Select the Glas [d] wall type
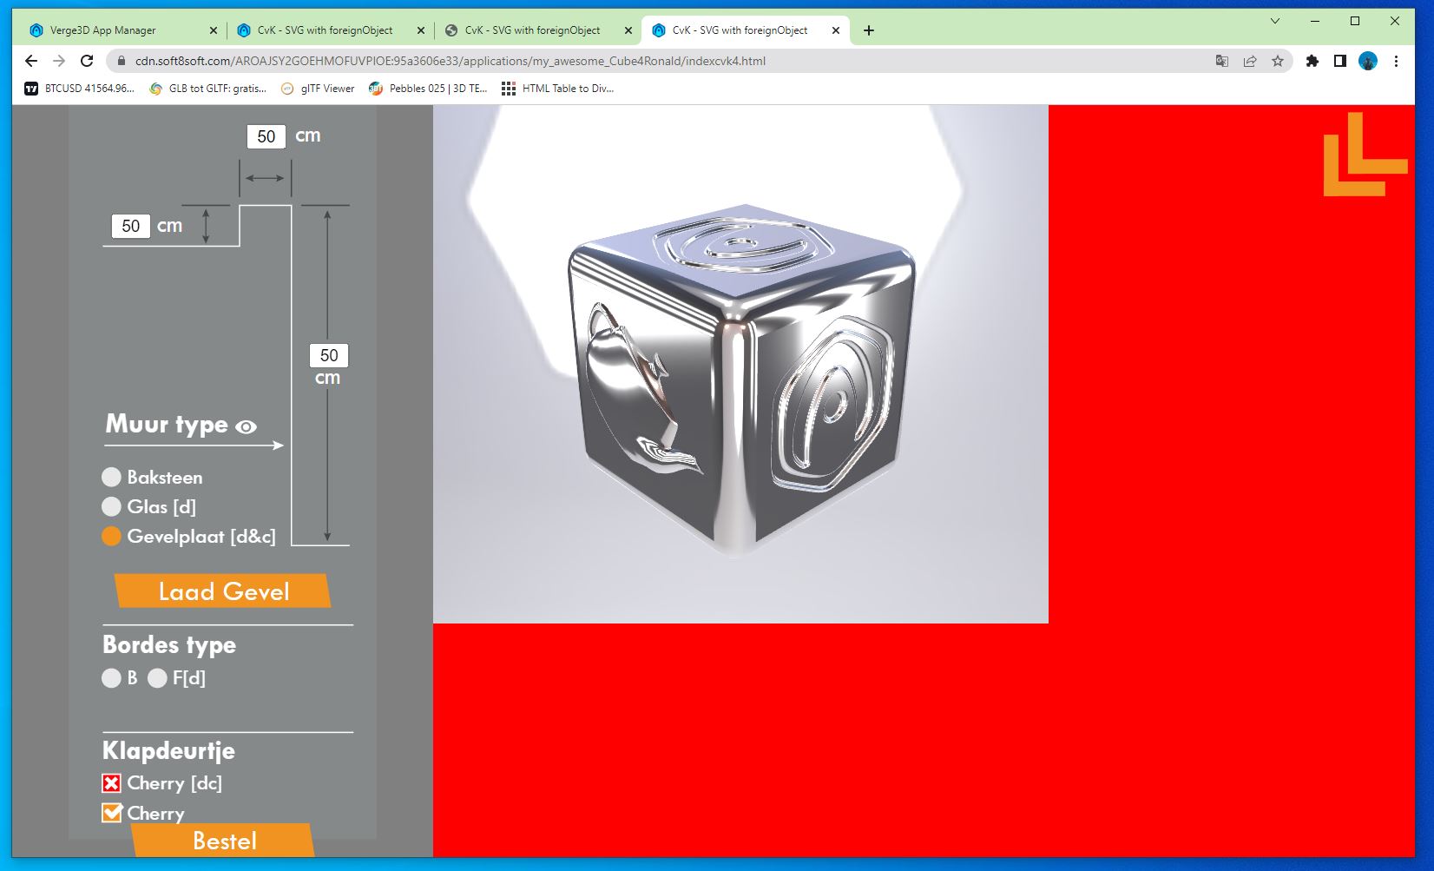Viewport: 1434px width, 871px height. point(111,506)
